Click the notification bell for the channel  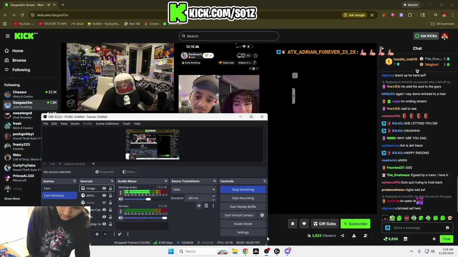[x=293, y=224]
